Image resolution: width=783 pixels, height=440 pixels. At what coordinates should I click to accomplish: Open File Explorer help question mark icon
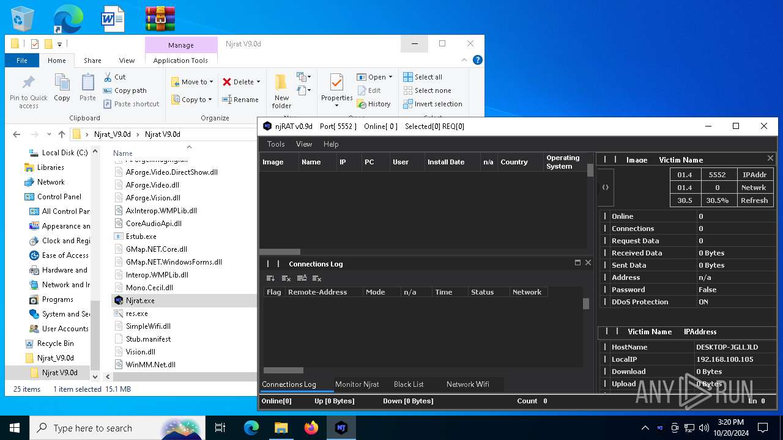478,60
